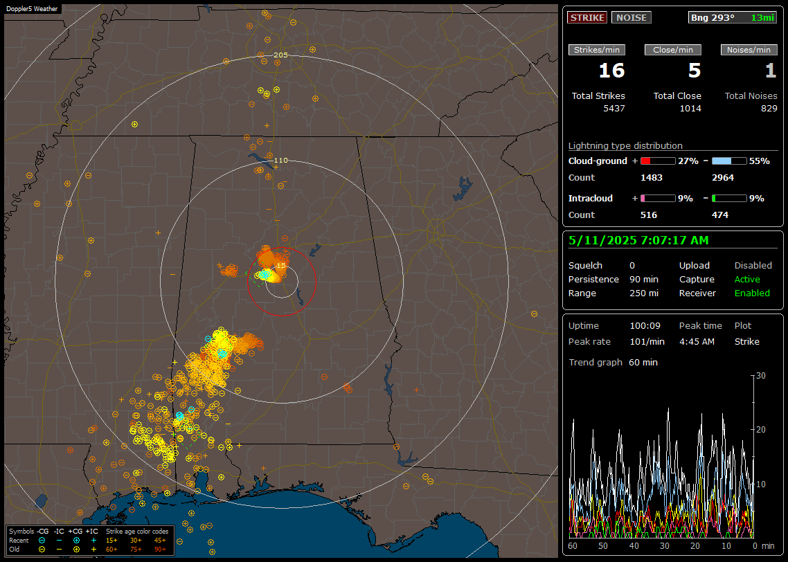This screenshot has width=788, height=562.
Task: Click the Persistence value 90 min
Action: point(644,279)
